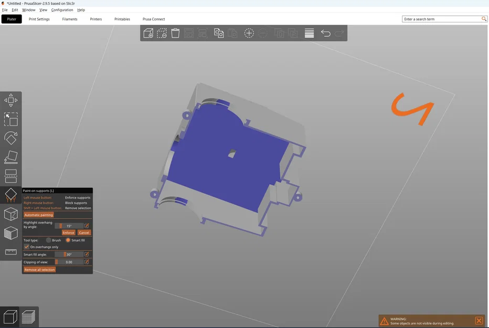The image size is (489, 328).
Task: Click the Clipping of view slider
Action: pos(69,262)
